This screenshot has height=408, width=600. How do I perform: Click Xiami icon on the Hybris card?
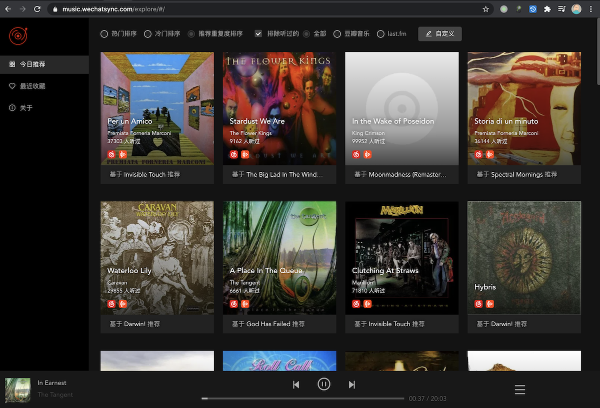click(490, 304)
